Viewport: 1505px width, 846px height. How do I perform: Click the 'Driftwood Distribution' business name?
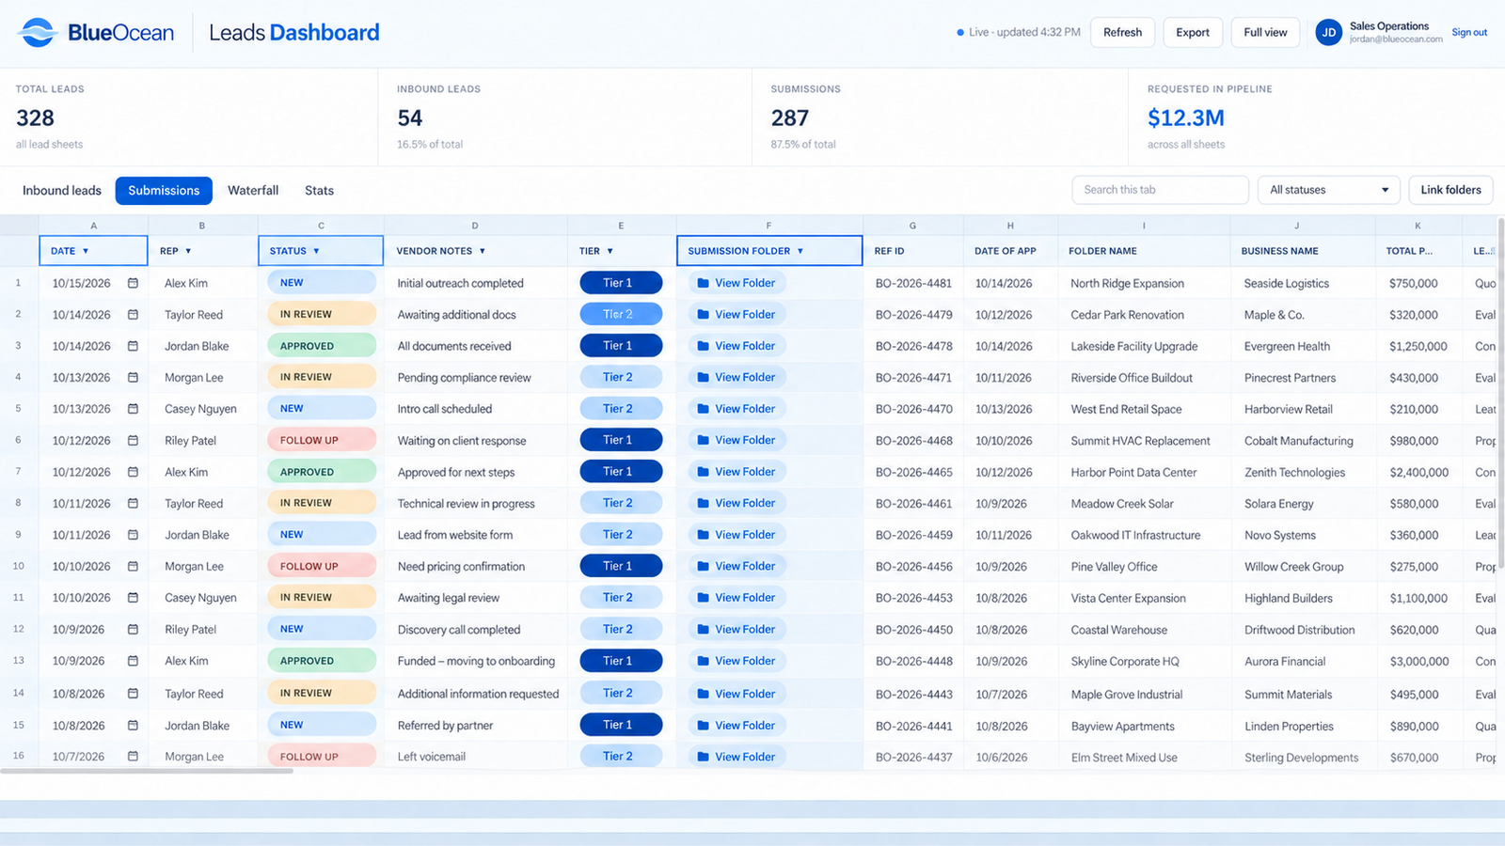coord(1299,630)
